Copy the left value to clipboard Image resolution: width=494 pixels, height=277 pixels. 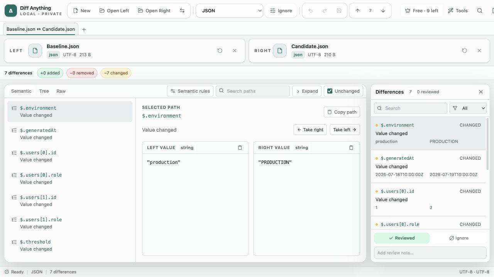240,148
